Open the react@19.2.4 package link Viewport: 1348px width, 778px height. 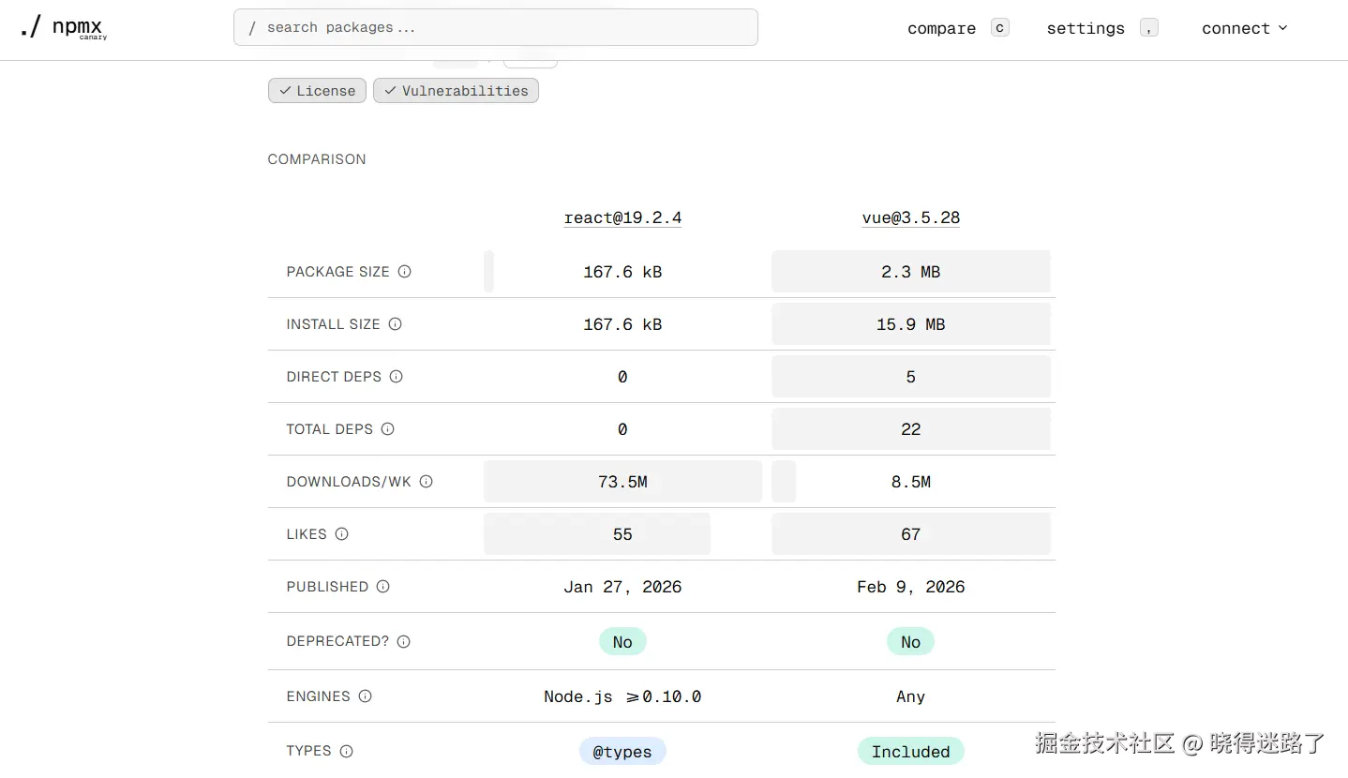(x=622, y=217)
